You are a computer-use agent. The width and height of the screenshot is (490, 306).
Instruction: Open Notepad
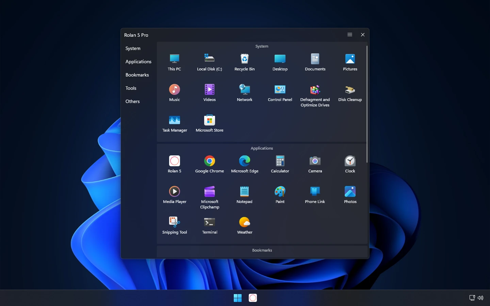click(x=245, y=195)
